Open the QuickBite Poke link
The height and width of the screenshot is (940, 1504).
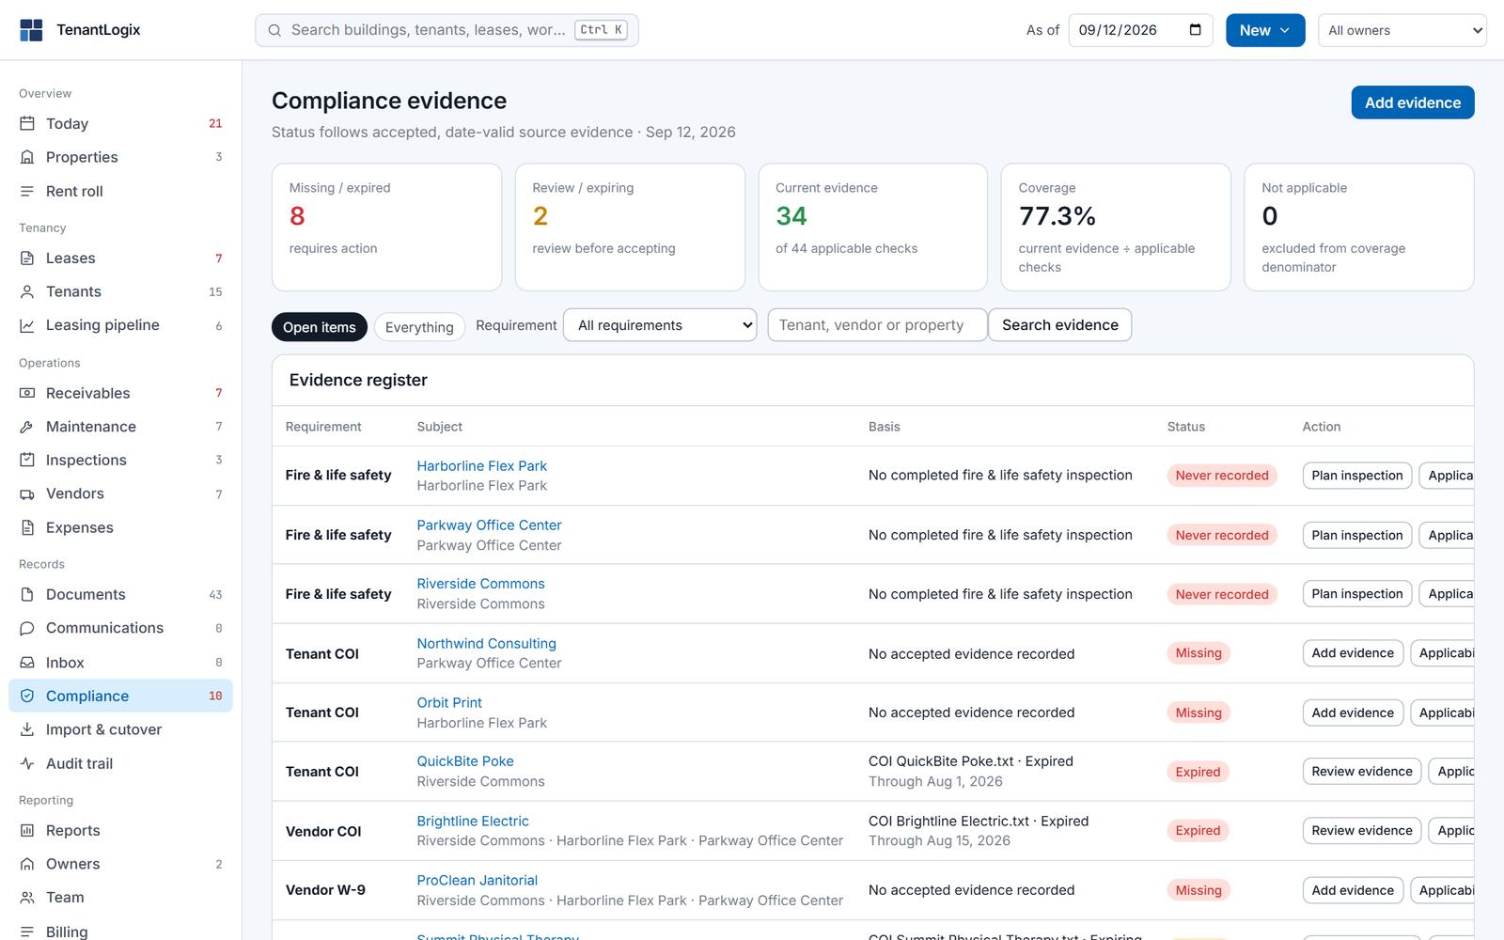465,761
